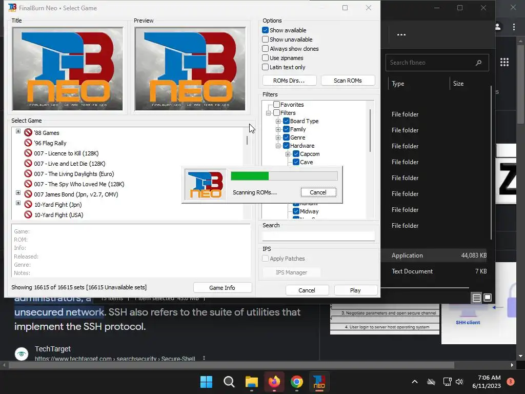
Task: Check the Favorites filter
Action: point(276,105)
